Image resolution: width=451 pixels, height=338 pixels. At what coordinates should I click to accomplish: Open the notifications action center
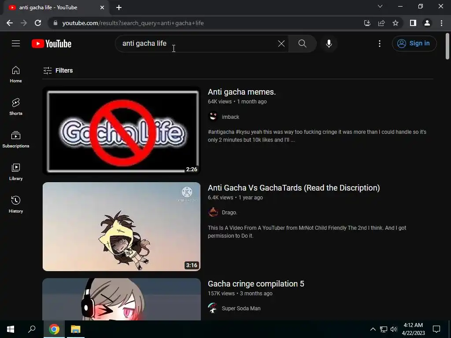click(x=436, y=329)
